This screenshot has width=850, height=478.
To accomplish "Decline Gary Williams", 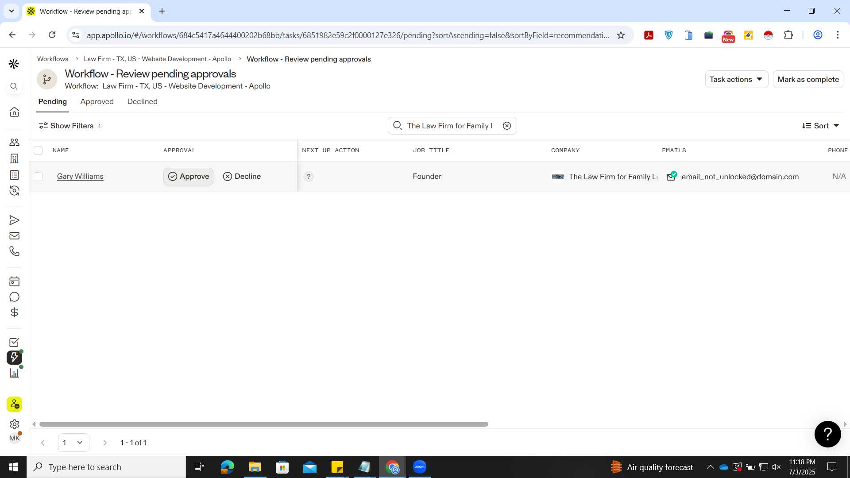I will [242, 176].
